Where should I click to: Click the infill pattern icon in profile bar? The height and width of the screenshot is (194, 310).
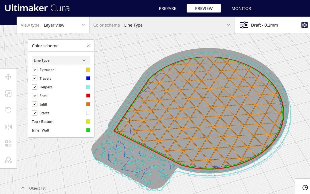[x=305, y=25]
